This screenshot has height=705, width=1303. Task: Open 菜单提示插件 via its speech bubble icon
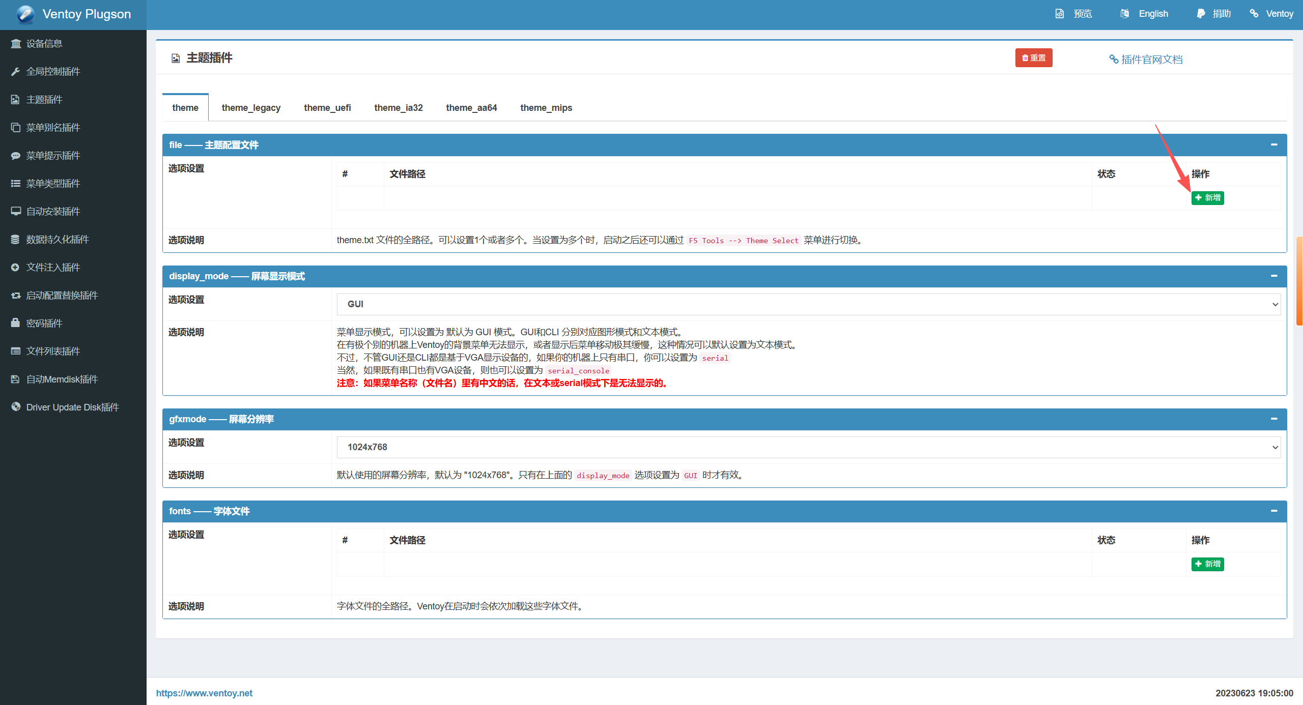pyautogui.click(x=16, y=156)
